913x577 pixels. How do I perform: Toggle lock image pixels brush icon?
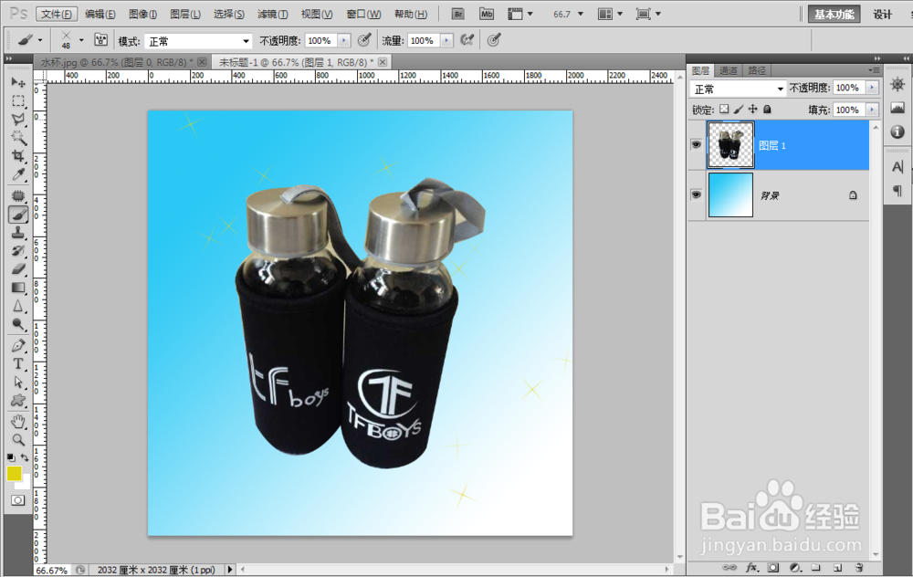pyautogui.click(x=739, y=109)
